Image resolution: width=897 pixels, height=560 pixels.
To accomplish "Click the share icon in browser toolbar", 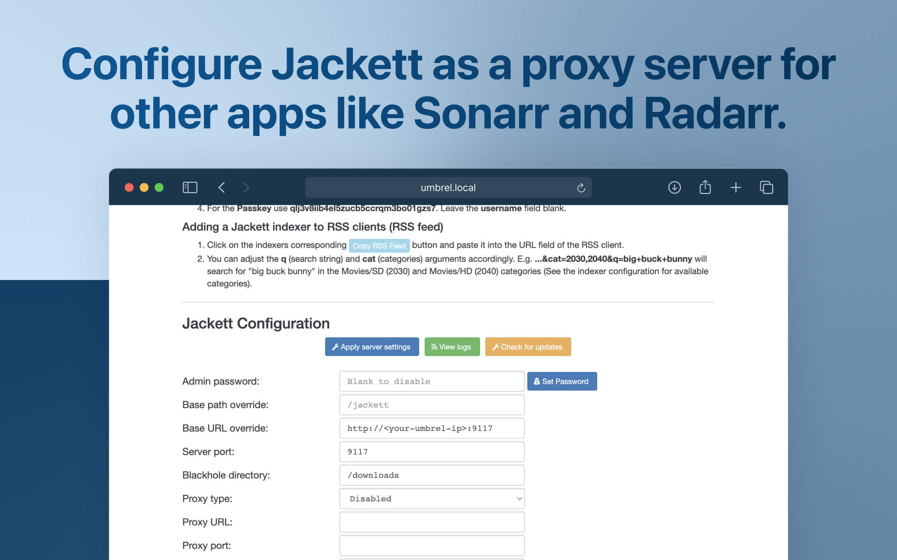I will tap(705, 187).
